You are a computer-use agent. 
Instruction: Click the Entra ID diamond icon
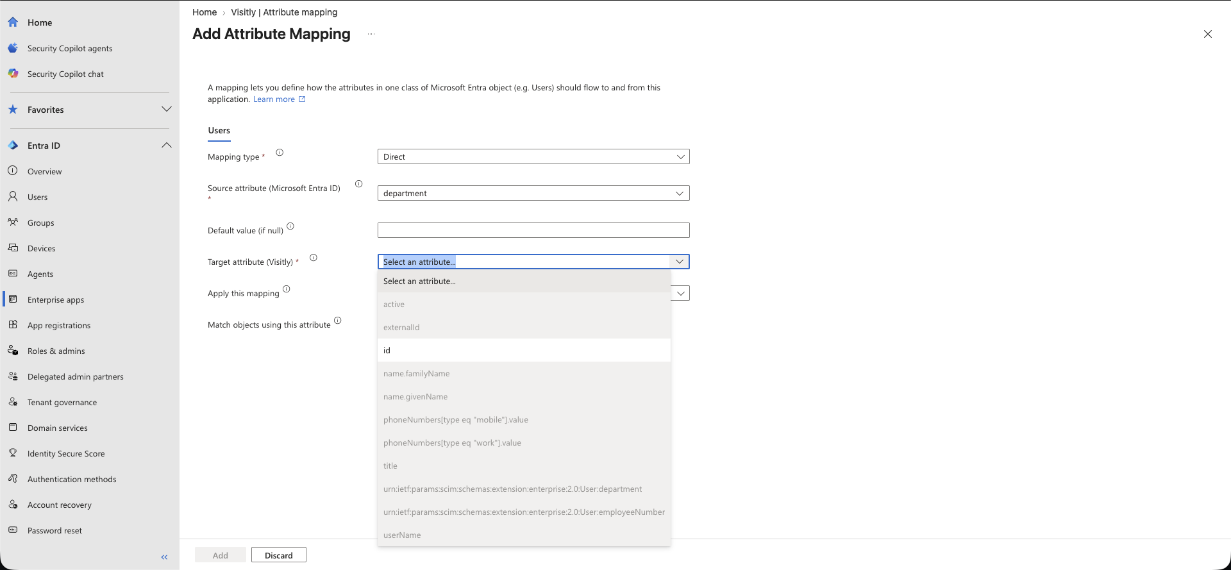point(13,146)
